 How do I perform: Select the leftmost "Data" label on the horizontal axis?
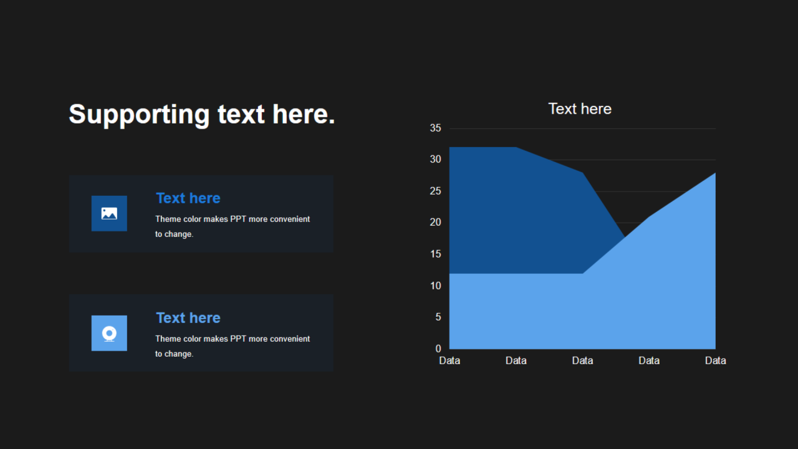(449, 360)
